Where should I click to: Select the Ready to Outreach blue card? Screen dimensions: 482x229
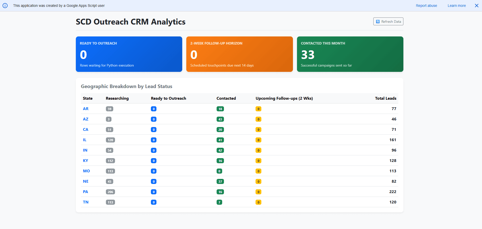click(x=129, y=54)
